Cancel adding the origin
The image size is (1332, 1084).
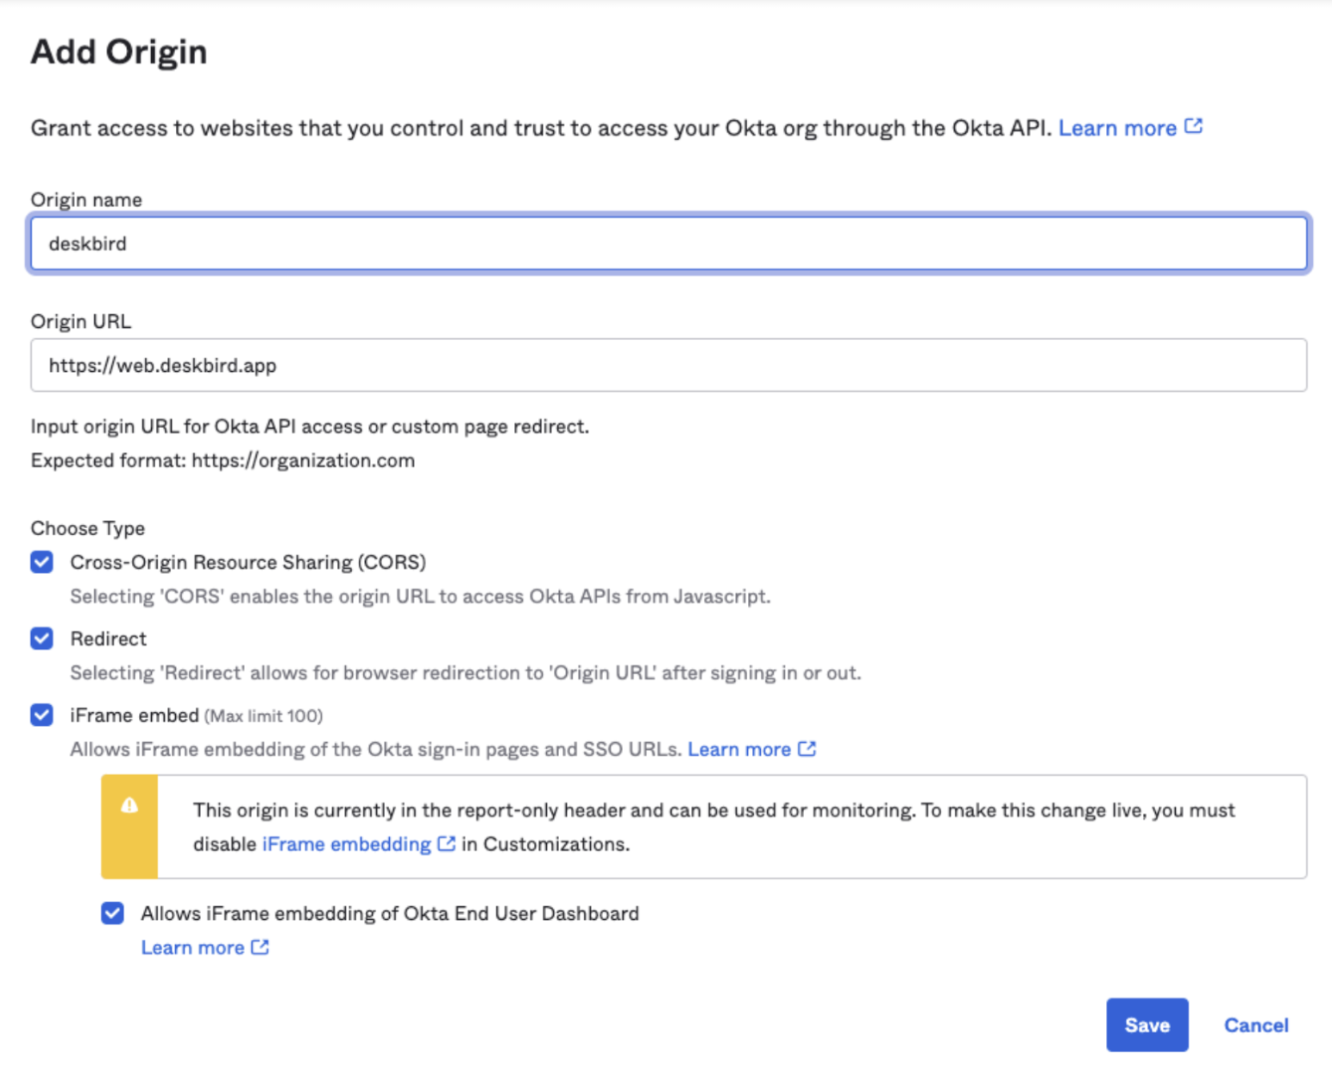point(1255,1024)
